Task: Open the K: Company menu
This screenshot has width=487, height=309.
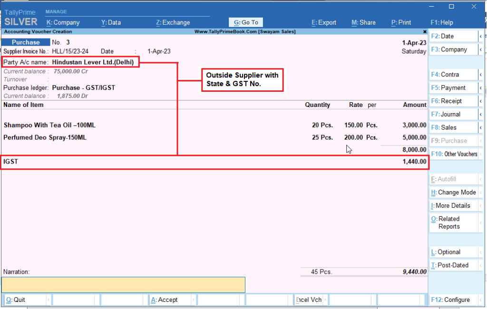Action: pos(63,23)
